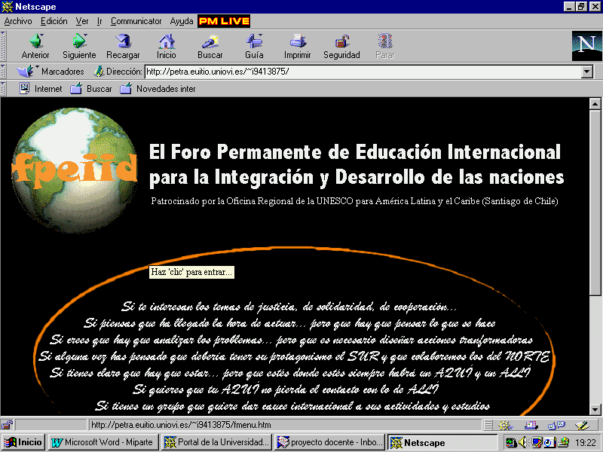
Task: Collapse the personal toolbar using its left handle
Action: click(x=5, y=88)
